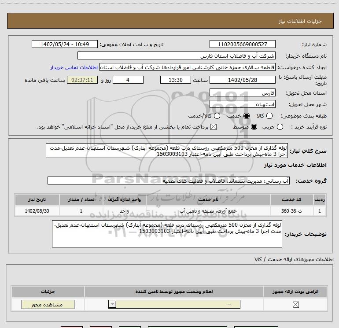Click the deadline date field 1402/05/28

coord(242,80)
